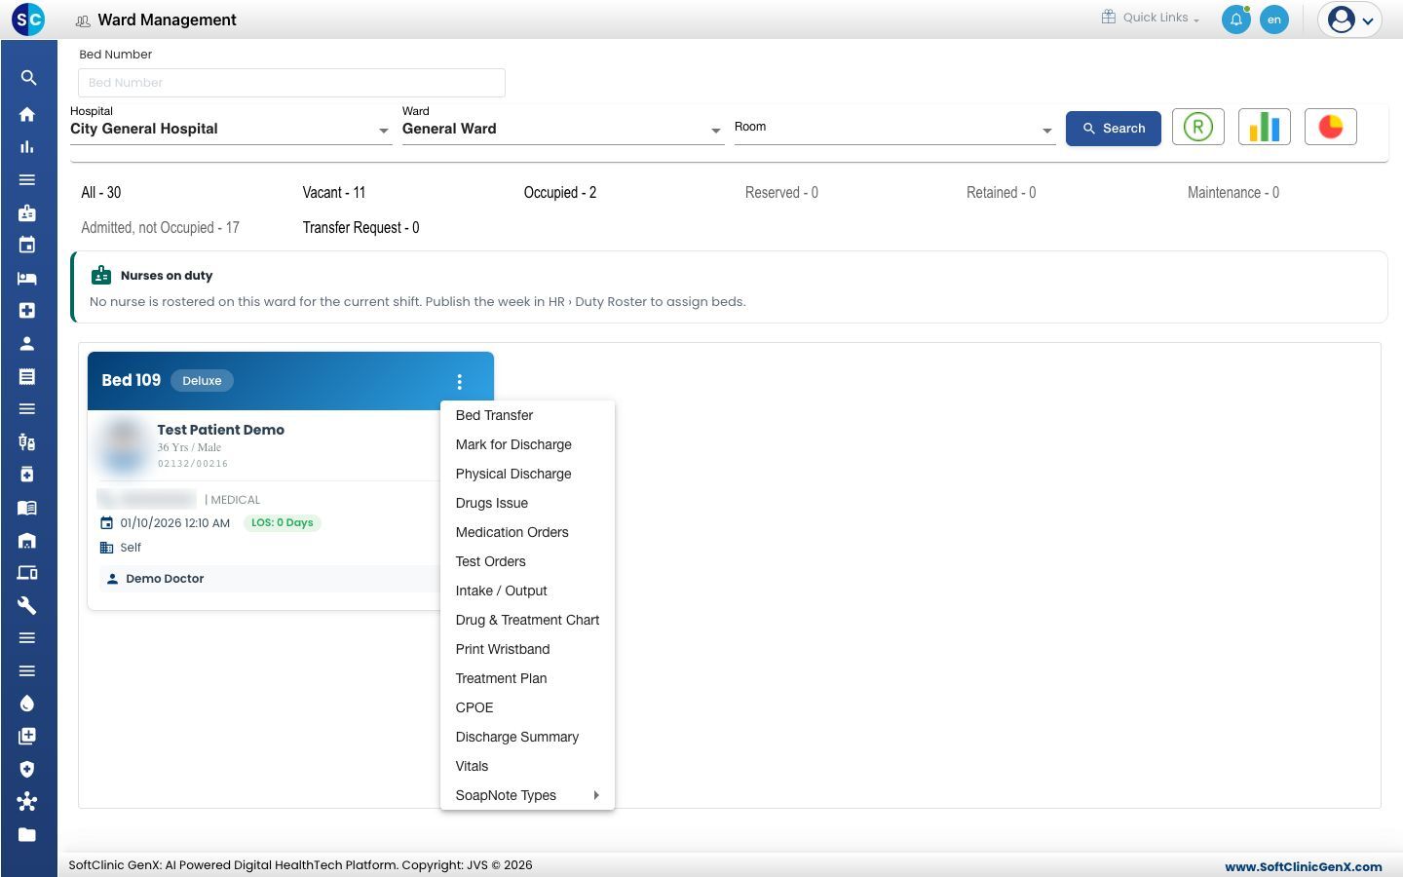Open the search icon in sidebar
This screenshot has height=877, width=1403.
27,78
